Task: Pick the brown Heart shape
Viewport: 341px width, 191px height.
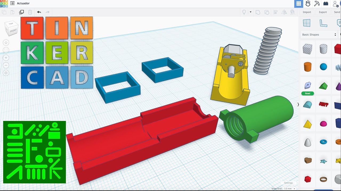Action: [308, 160]
